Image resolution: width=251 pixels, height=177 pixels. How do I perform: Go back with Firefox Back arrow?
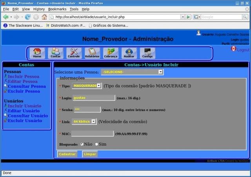click(x=6, y=17)
